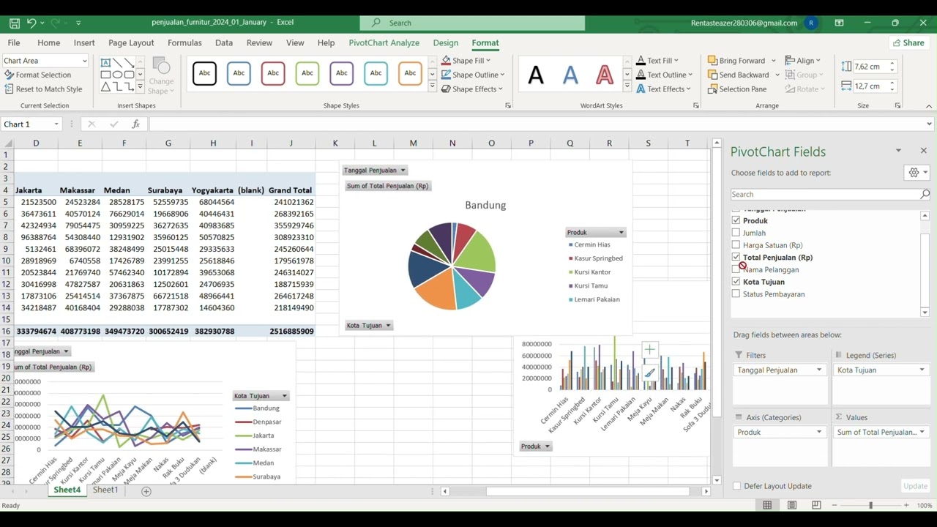Open the Align dropdown
The width and height of the screenshot is (937, 527).
tap(803, 61)
